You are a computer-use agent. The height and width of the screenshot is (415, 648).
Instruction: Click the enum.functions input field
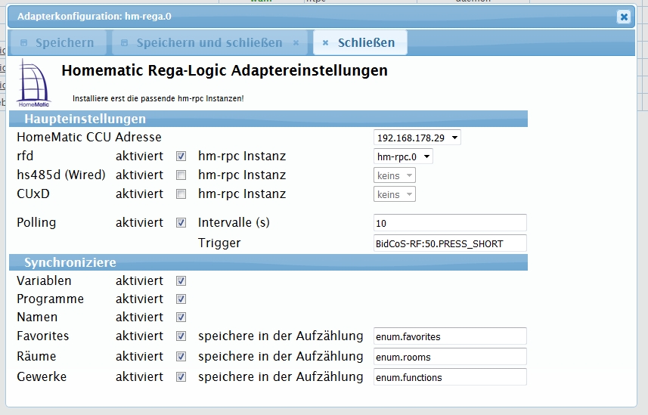pos(450,377)
